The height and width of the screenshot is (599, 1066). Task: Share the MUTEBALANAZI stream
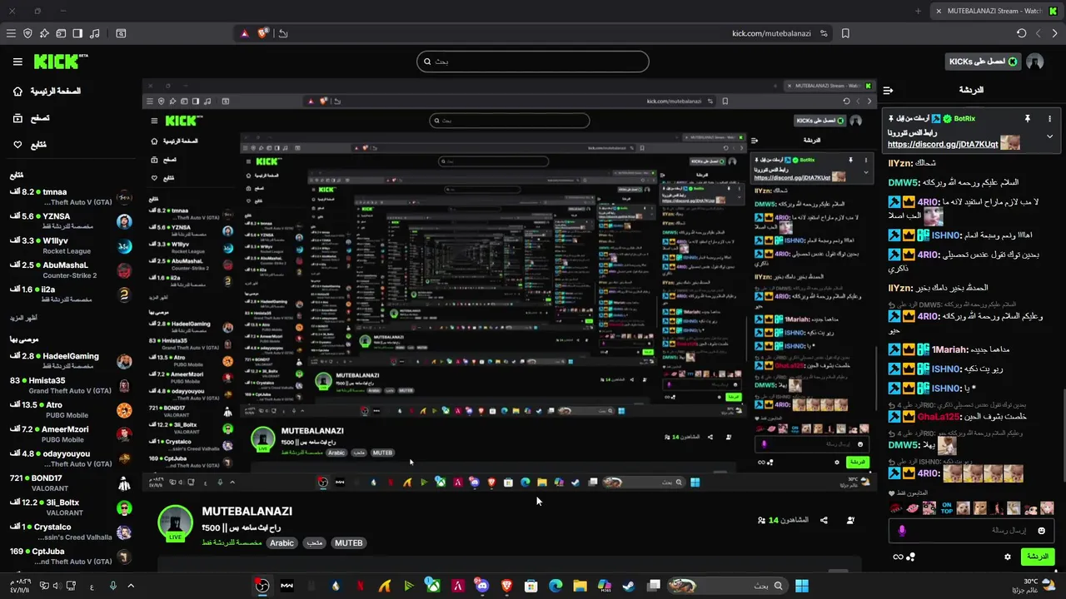pyautogui.click(x=824, y=520)
